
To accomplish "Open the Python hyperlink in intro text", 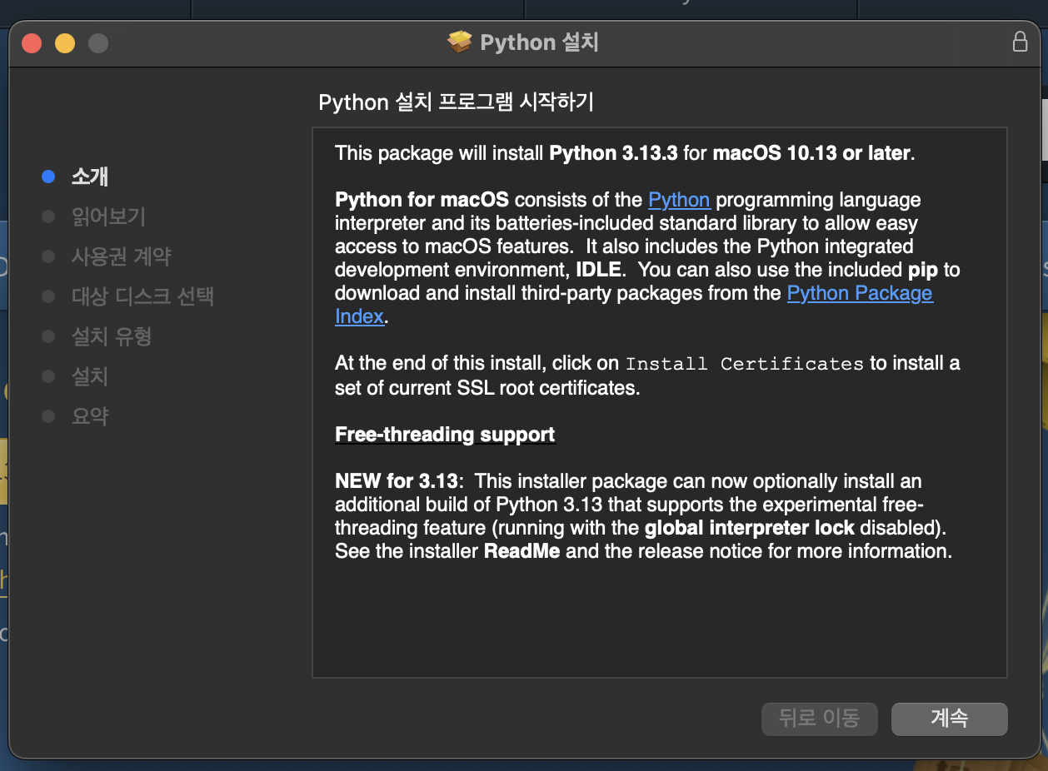I will 679,200.
